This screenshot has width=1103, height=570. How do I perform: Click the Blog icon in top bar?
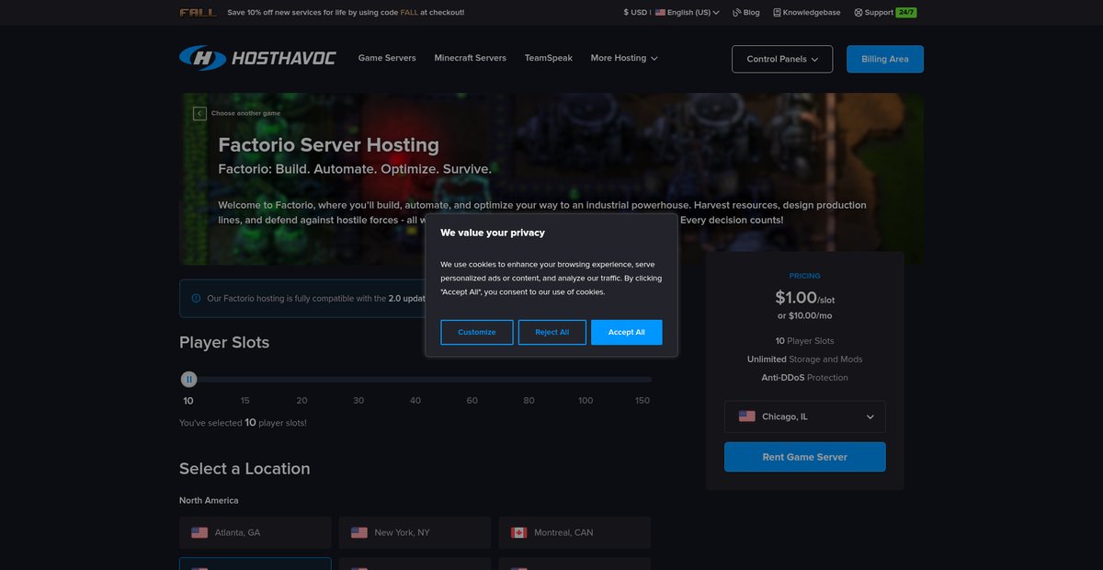[x=737, y=13]
